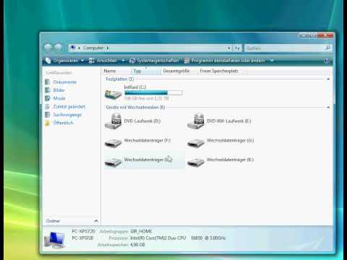Click the refresh button beside address bar
This screenshot has width=347, height=260.
click(238, 48)
